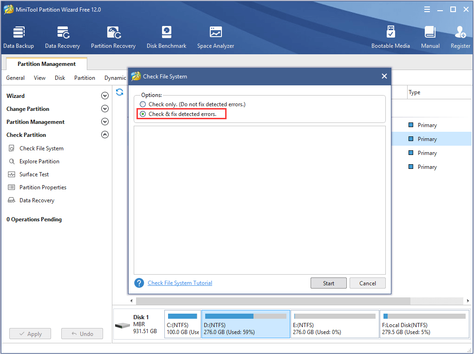Open the Data Backup tool
The width and height of the screenshot is (474, 354).
pyautogui.click(x=19, y=38)
